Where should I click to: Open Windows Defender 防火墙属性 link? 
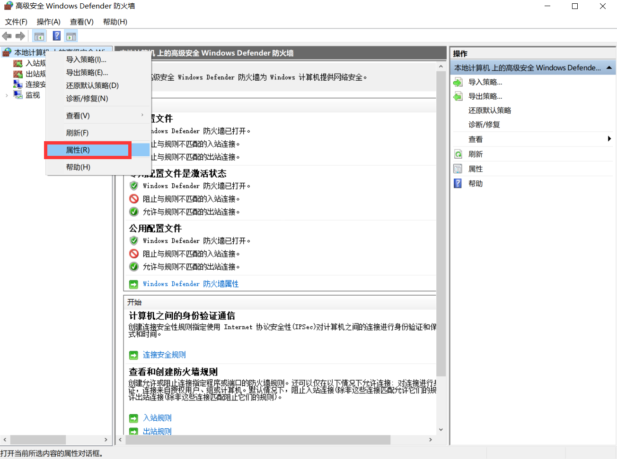pos(191,284)
